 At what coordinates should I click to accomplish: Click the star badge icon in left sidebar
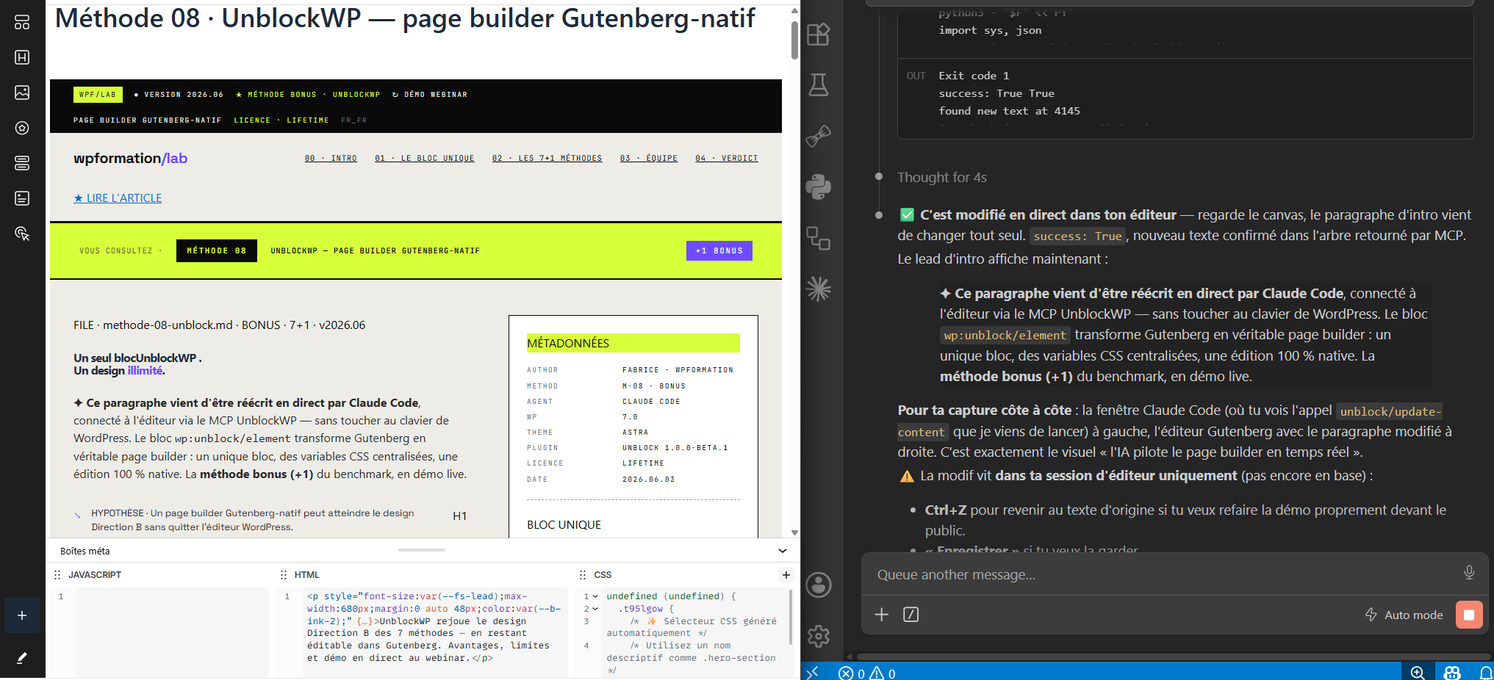[22, 128]
